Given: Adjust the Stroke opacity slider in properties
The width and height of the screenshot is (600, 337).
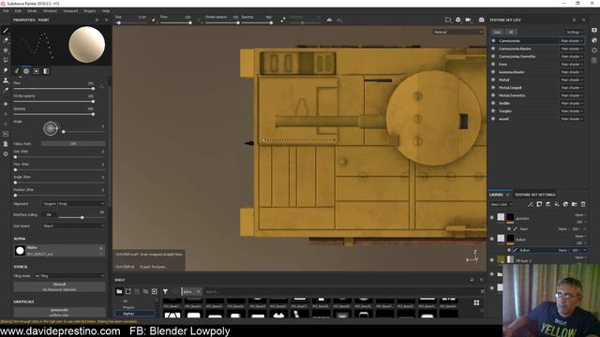Looking at the screenshot, I should pos(53,101).
